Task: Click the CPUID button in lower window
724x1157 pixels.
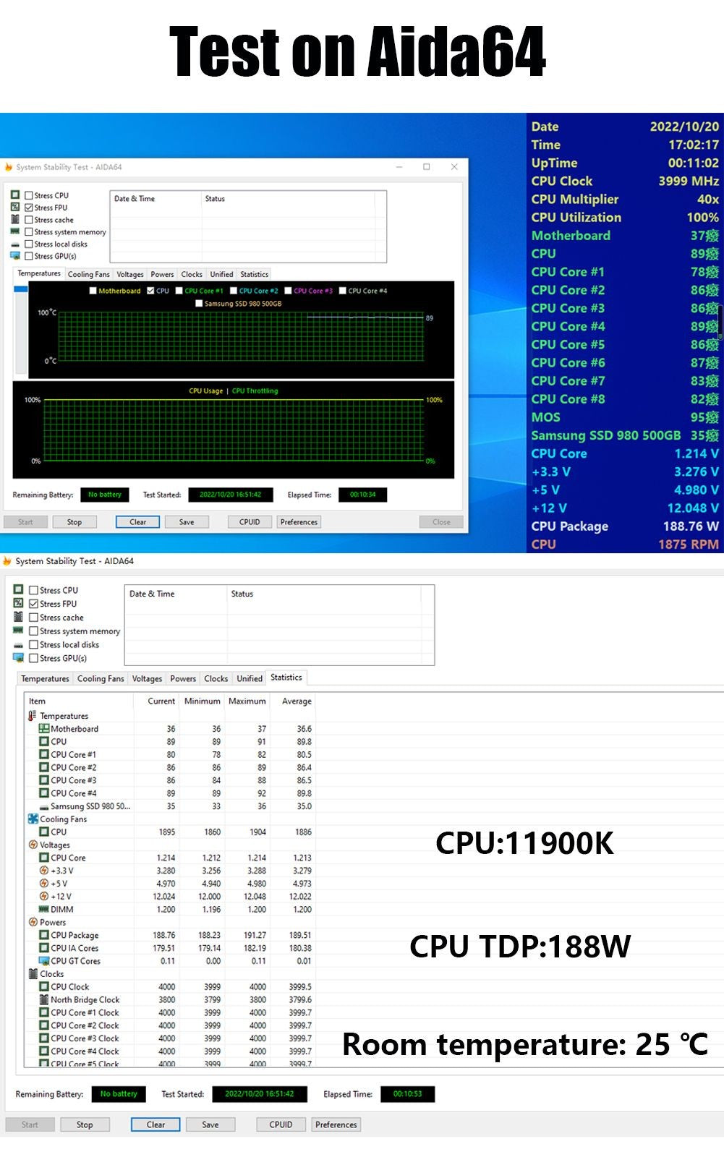Action: pos(281,1124)
